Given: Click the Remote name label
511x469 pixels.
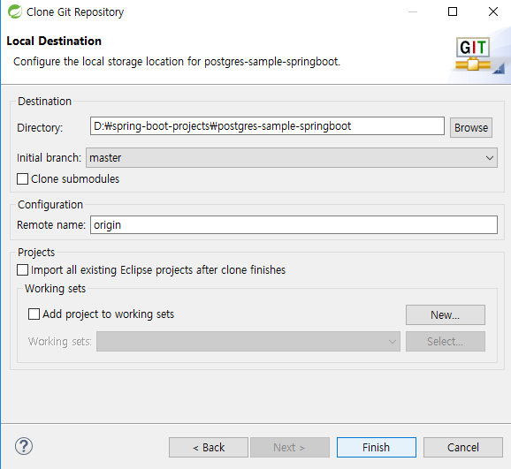Looking at the screenshot, I should 51,224.
